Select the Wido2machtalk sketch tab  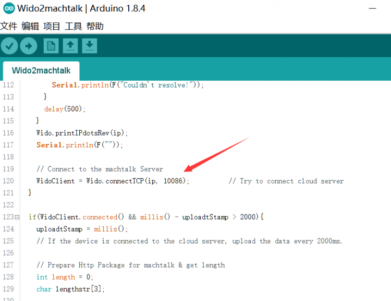41,71
